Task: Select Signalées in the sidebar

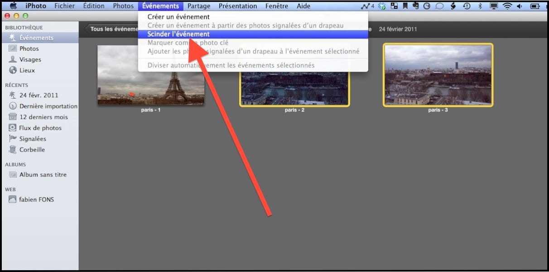Action: tap(40, 138)
